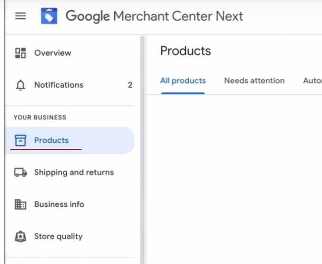Click the sidebar vertical scrollbar

142,144
